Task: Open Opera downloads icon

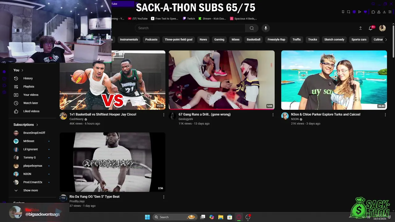Action: point(384,12)
